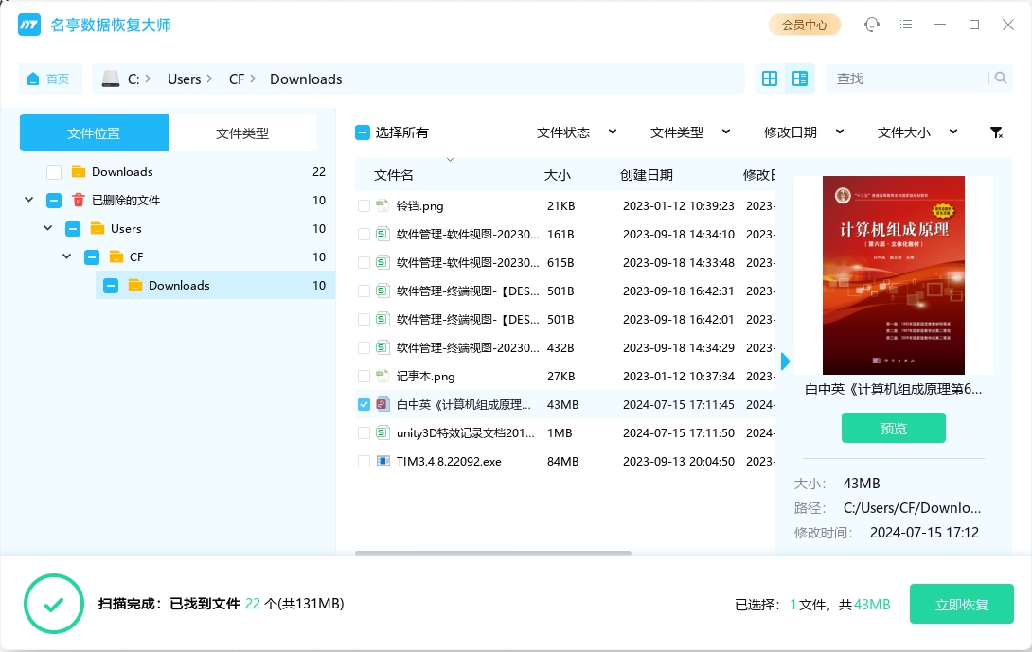Toggle the 已删除的文件 tree checkbox
Image resolution: width=1032 pixels, height=652 pixels.
tap(54, 200)
